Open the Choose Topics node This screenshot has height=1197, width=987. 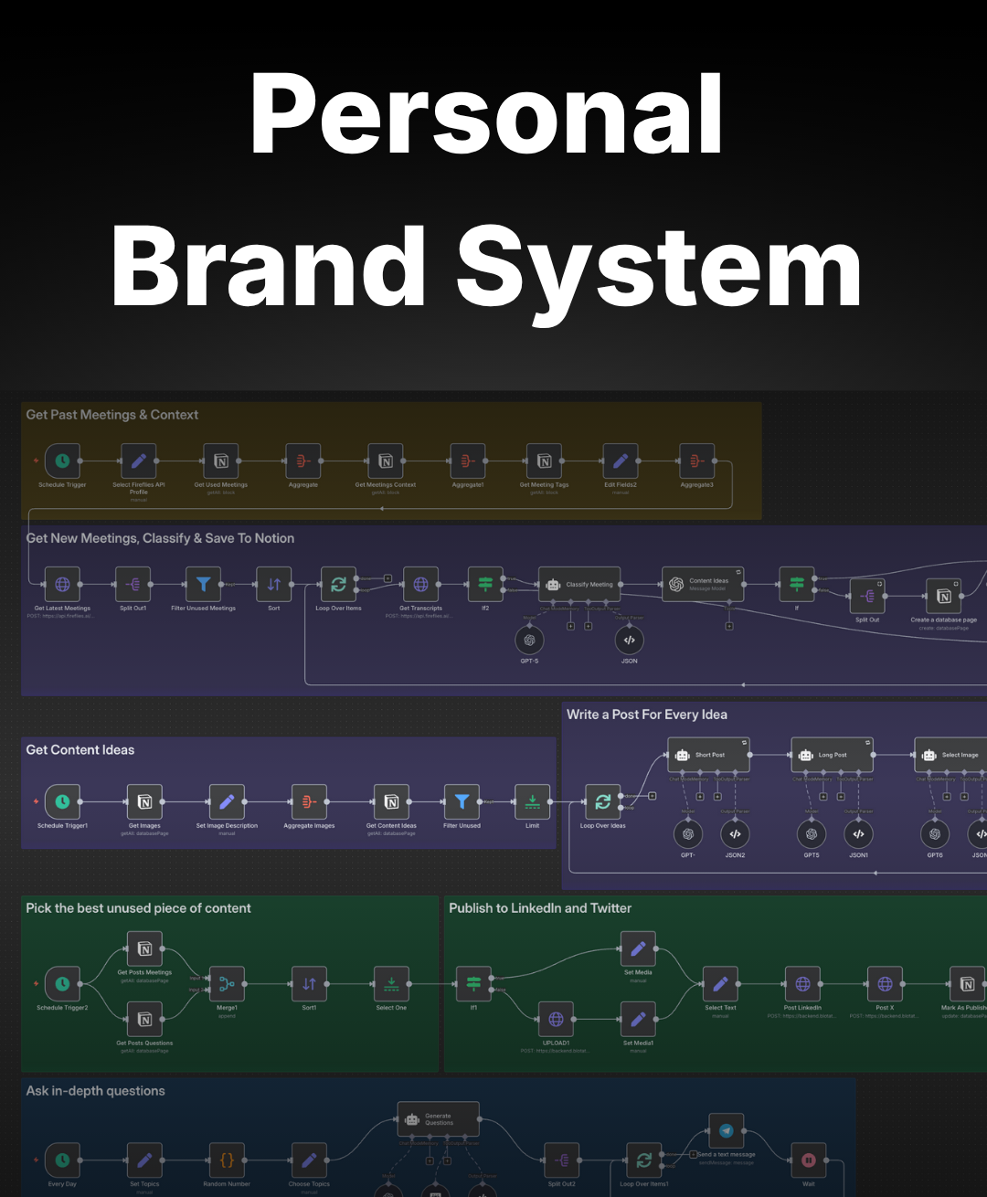309,1160
